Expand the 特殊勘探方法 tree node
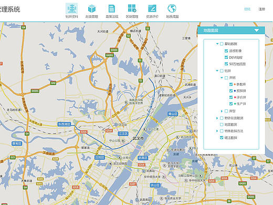The height and width of the screenshot is (205, 273). coord(217,131)
